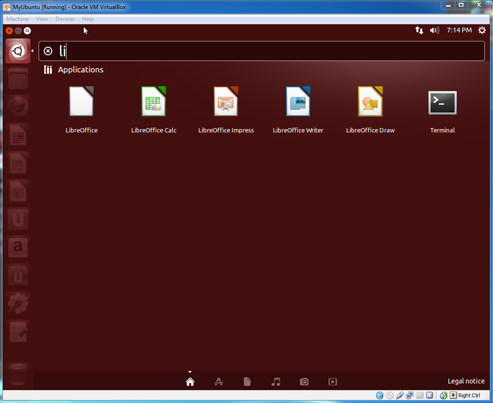The image size is (493, 403).
Task: Open the session power gear menu
Action: [x=481, y=30]
